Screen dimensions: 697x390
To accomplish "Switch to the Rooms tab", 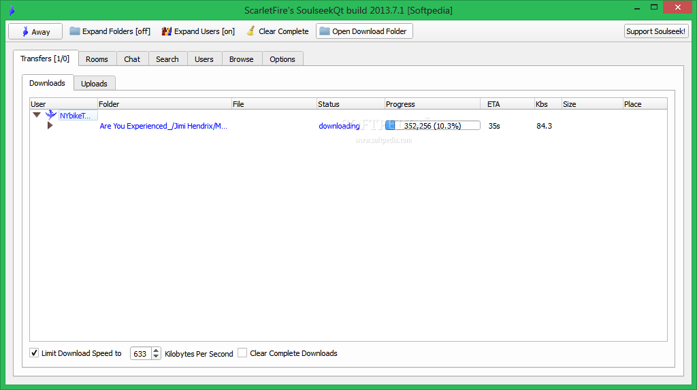I will point(97,59).
